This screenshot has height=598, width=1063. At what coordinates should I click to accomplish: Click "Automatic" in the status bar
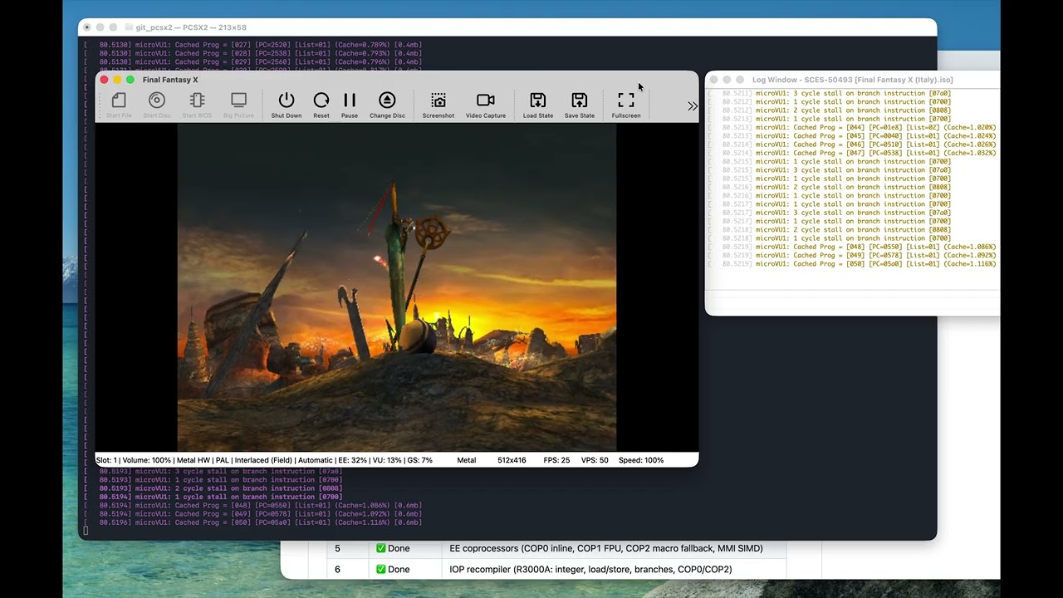pyautogui.click(x=315, y=460)
